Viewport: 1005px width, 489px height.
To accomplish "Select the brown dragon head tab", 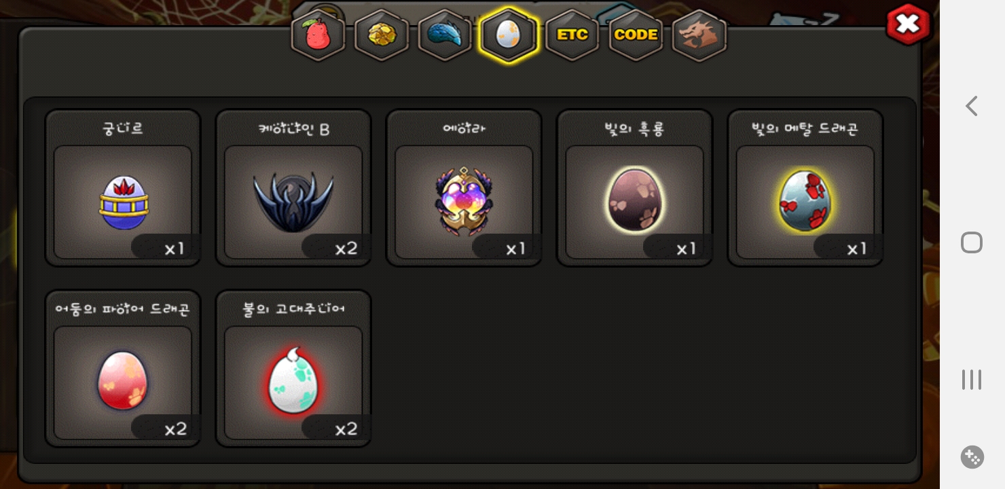I will (x=699, y=35).
